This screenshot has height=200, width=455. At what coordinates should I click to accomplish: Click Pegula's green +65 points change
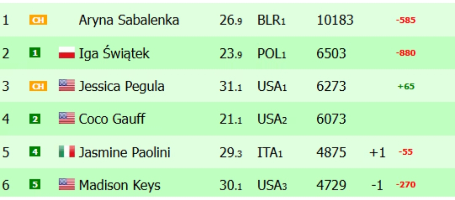pyautogui.click(x=406, y=87)
